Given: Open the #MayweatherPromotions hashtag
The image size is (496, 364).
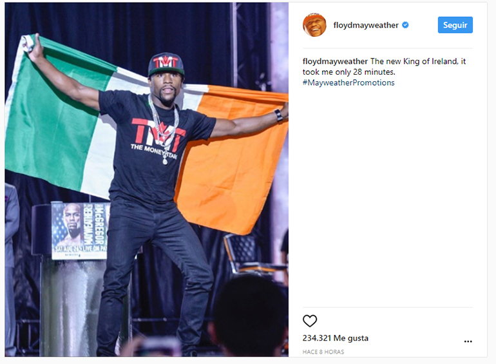Looking at the screenshot, I should point(348,83).
